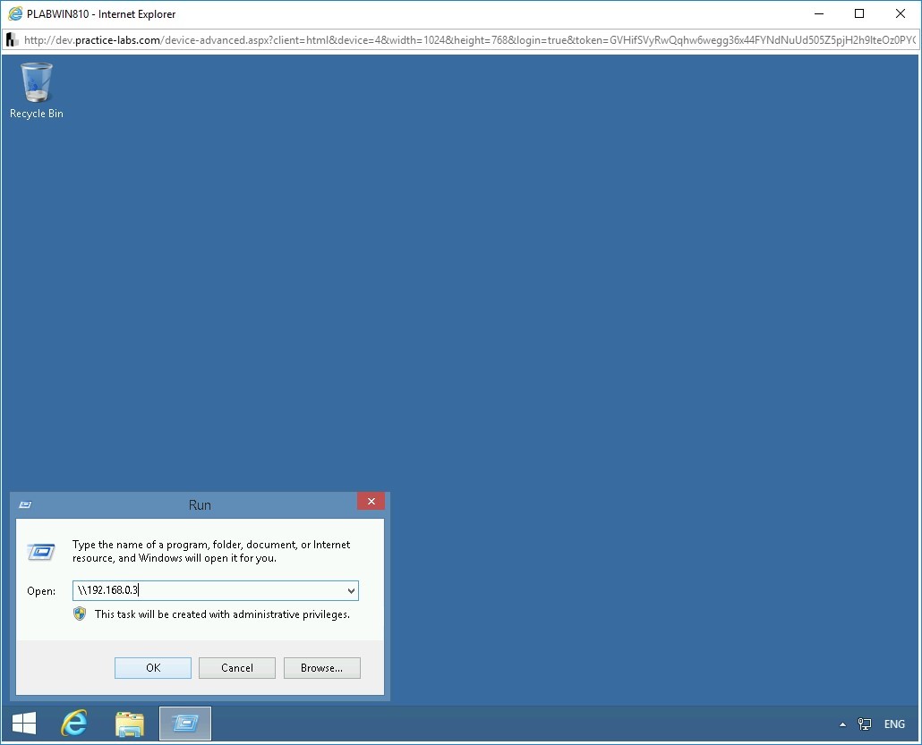Click the network icon in system tray
This screenshot has height=745, width=922.
coord(865,724)
